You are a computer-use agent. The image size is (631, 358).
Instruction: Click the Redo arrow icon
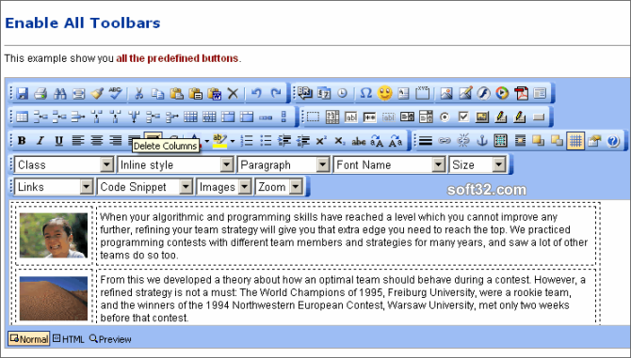(x=276, y=94)
